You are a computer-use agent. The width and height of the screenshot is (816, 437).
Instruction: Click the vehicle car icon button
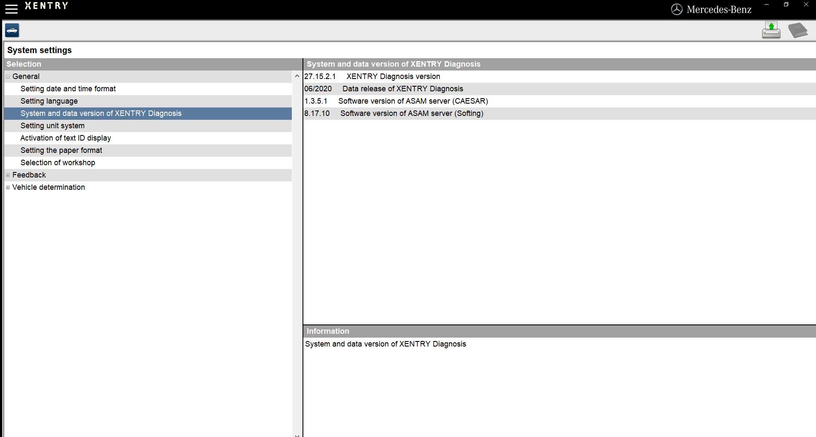tap(12, 31)
